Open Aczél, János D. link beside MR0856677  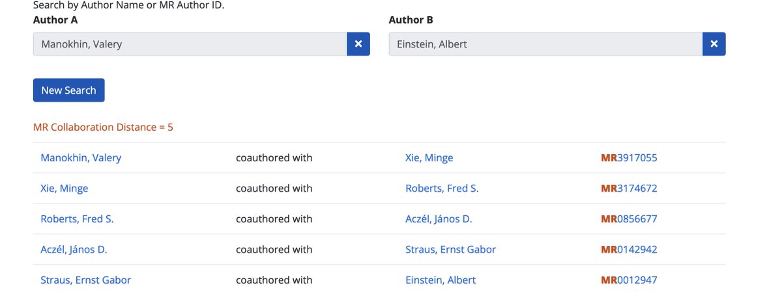(439, 219)
